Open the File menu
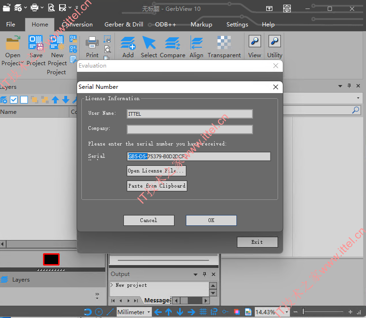The image size is (366, 318). point(10,24)
